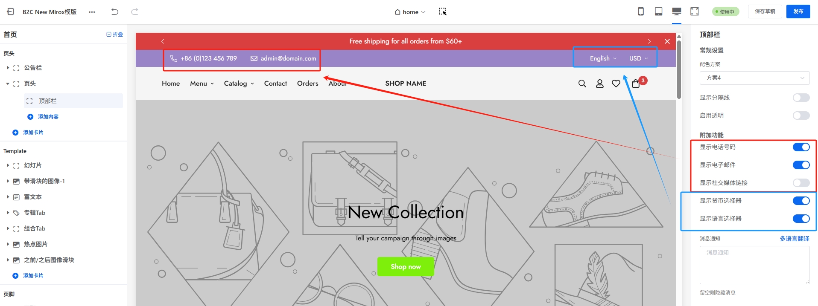Click the 发布 publish button
Screen dimensions: 818x306
(x=798, y=12)
